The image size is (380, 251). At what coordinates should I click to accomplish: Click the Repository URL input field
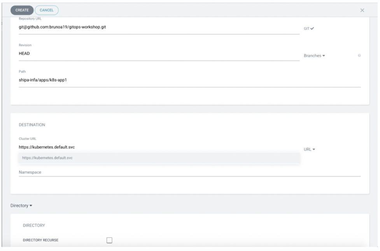coord(159,27)
